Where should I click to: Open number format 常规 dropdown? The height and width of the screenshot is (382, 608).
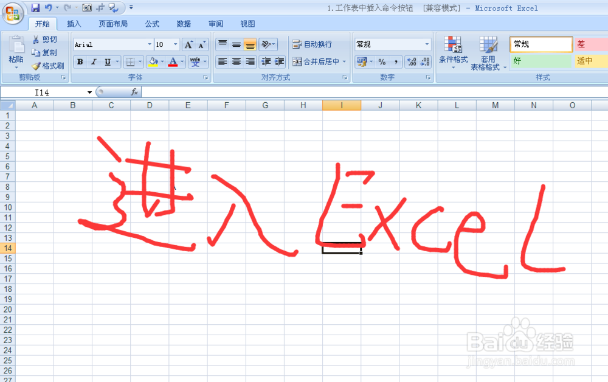point(427,44)
